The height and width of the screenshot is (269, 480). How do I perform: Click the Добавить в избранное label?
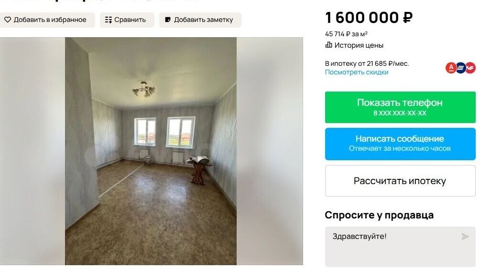[x=50, y=20]
